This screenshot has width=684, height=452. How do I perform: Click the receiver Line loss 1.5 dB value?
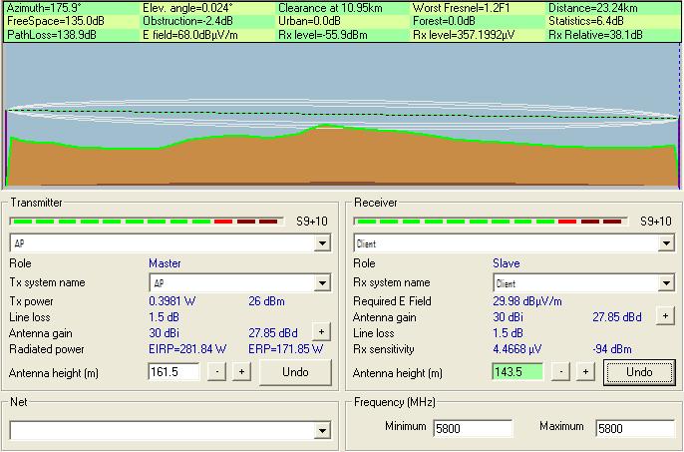(x=508, y=333)
